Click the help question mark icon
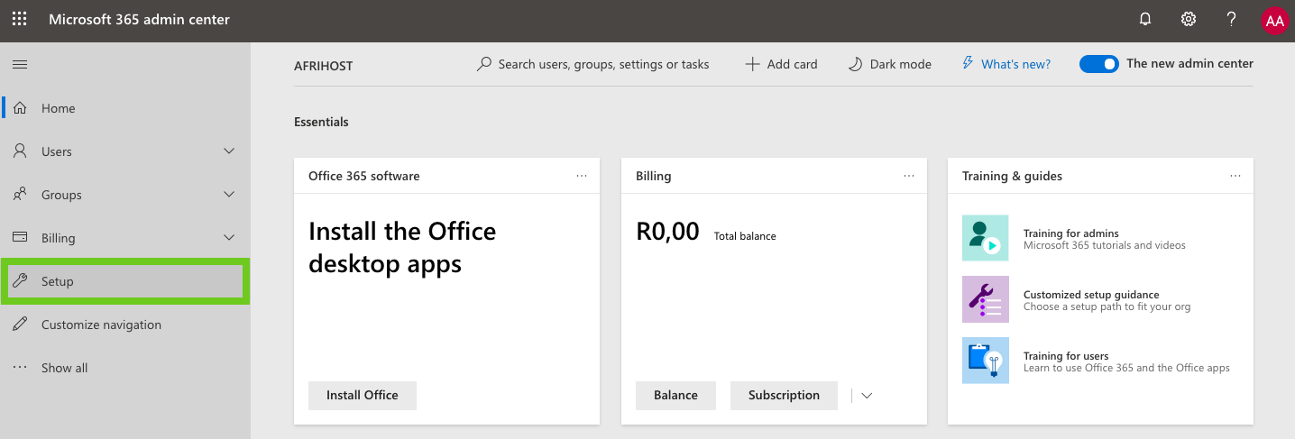The width and height of the screenshot is (1295, 439). 1231,19
